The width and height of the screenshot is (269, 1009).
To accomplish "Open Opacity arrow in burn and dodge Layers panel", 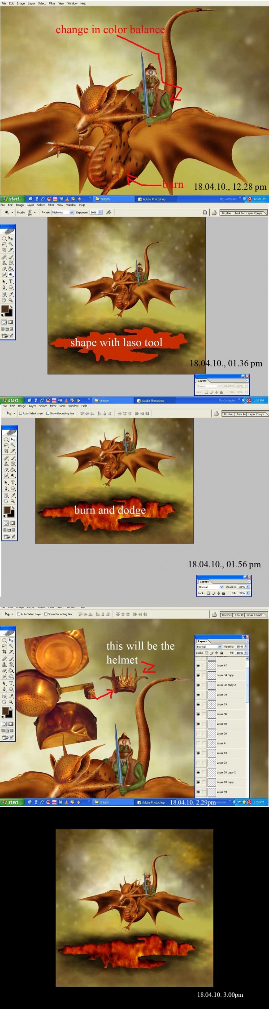I will (247, 587).
